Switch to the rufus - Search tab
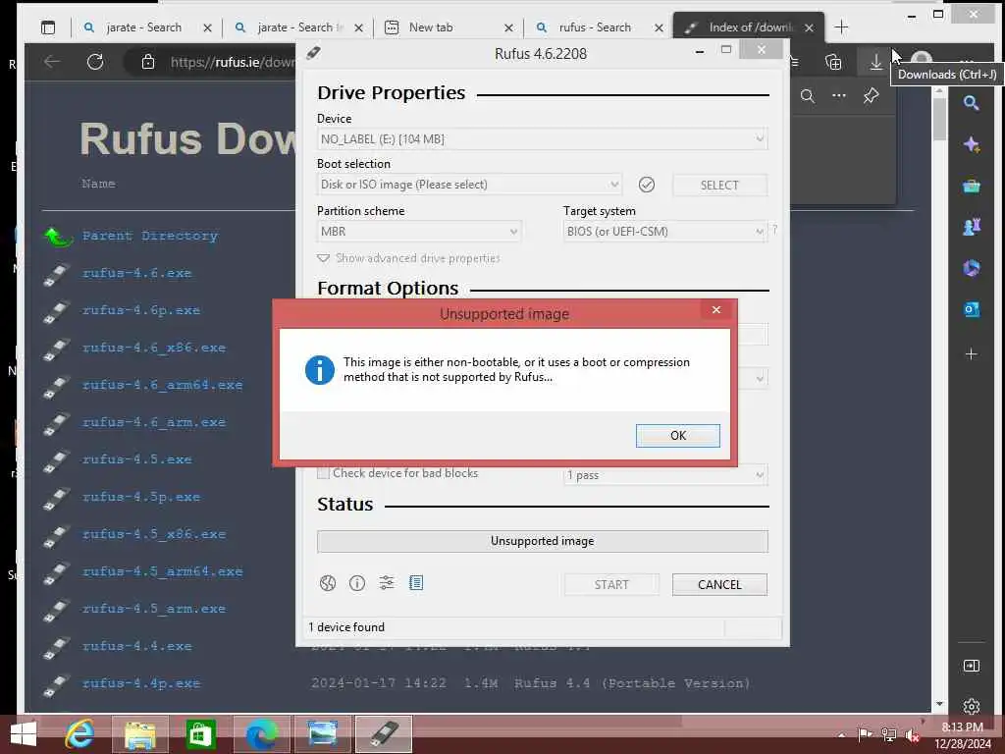1005x754 pixels. [595, 27]
